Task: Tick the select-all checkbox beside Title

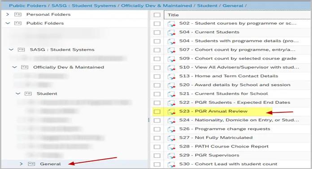Action: click(x=157, y=15)
